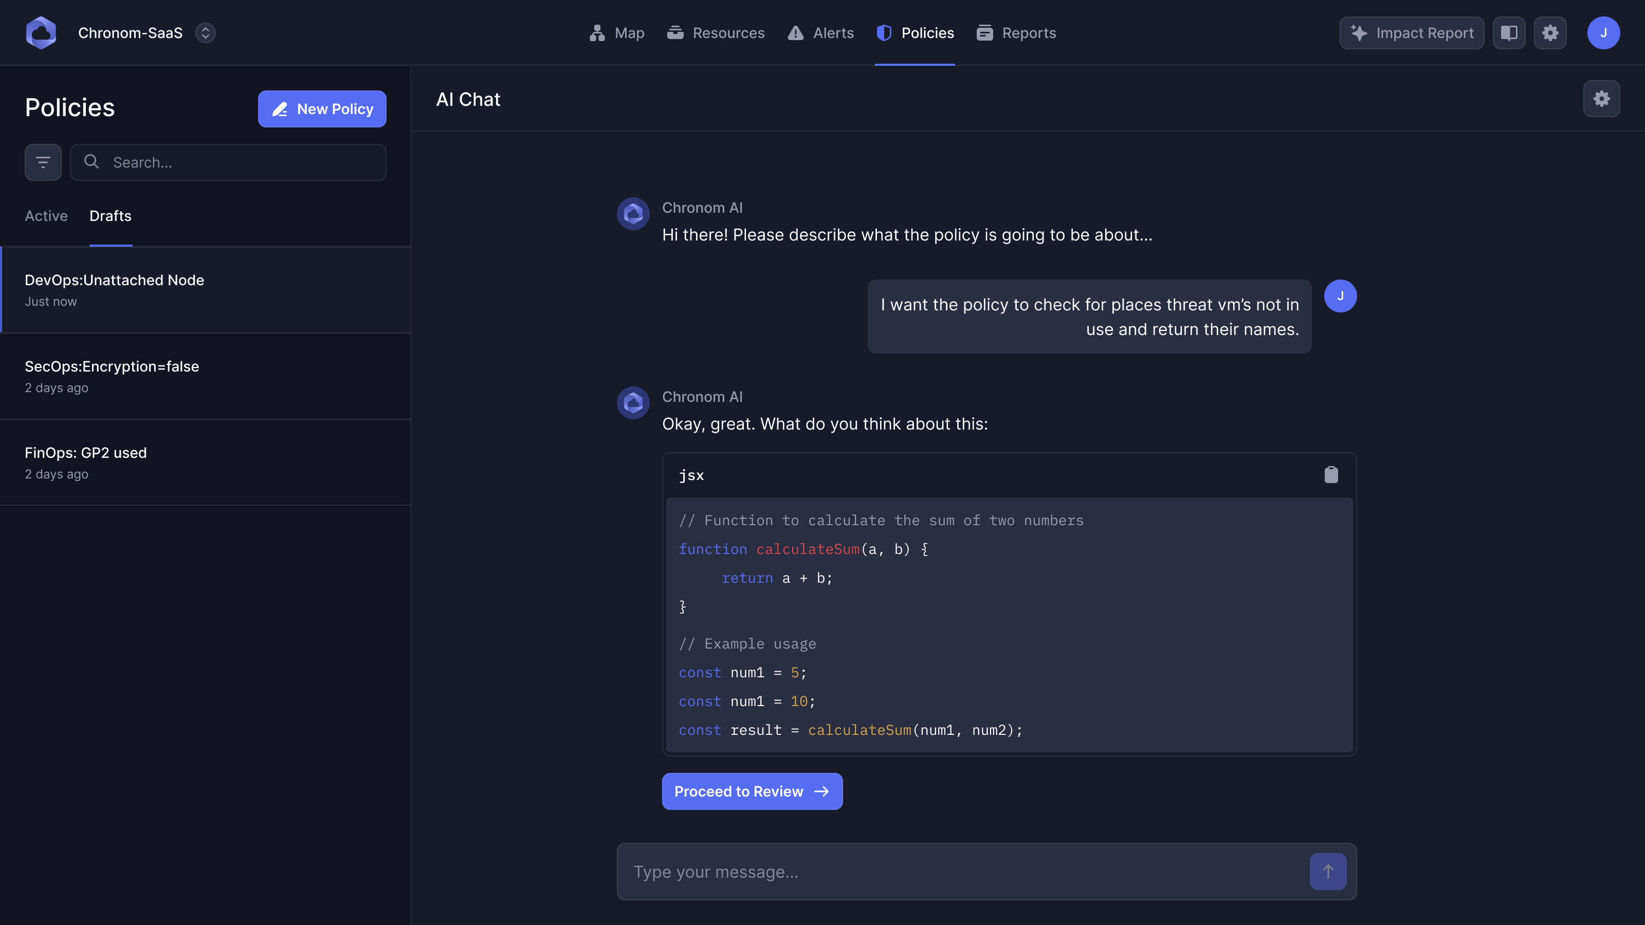Click the New Policy button
The image size is (1645, 925).
(x=322, y=108)
